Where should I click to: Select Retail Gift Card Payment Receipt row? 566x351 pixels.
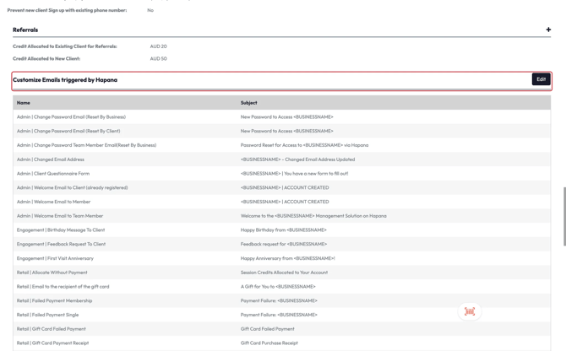52,343
